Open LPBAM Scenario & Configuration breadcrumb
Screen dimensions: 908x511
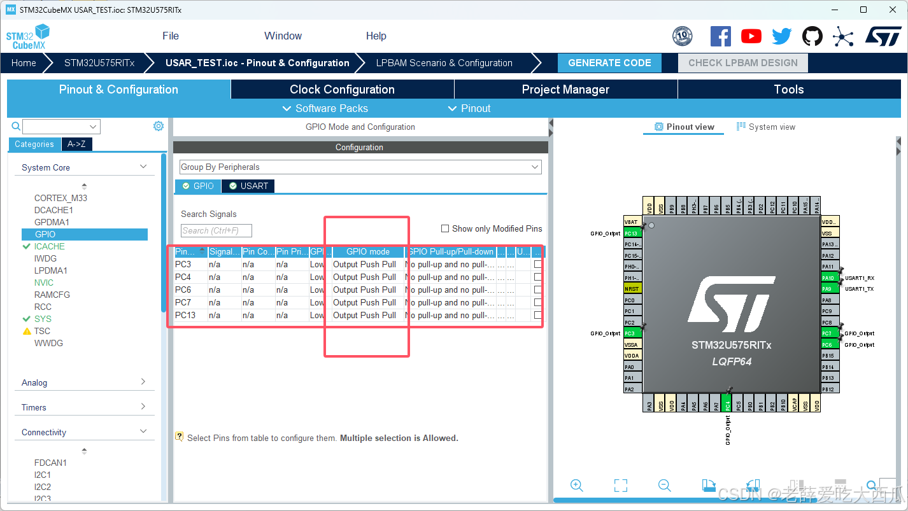click(444, 62)
